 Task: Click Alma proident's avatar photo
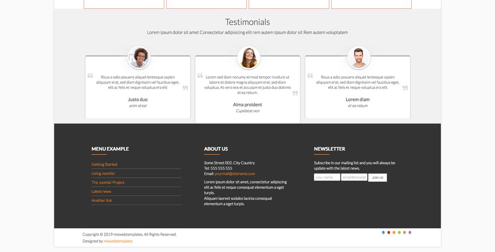pyautogui.click(x=248, y=58)
